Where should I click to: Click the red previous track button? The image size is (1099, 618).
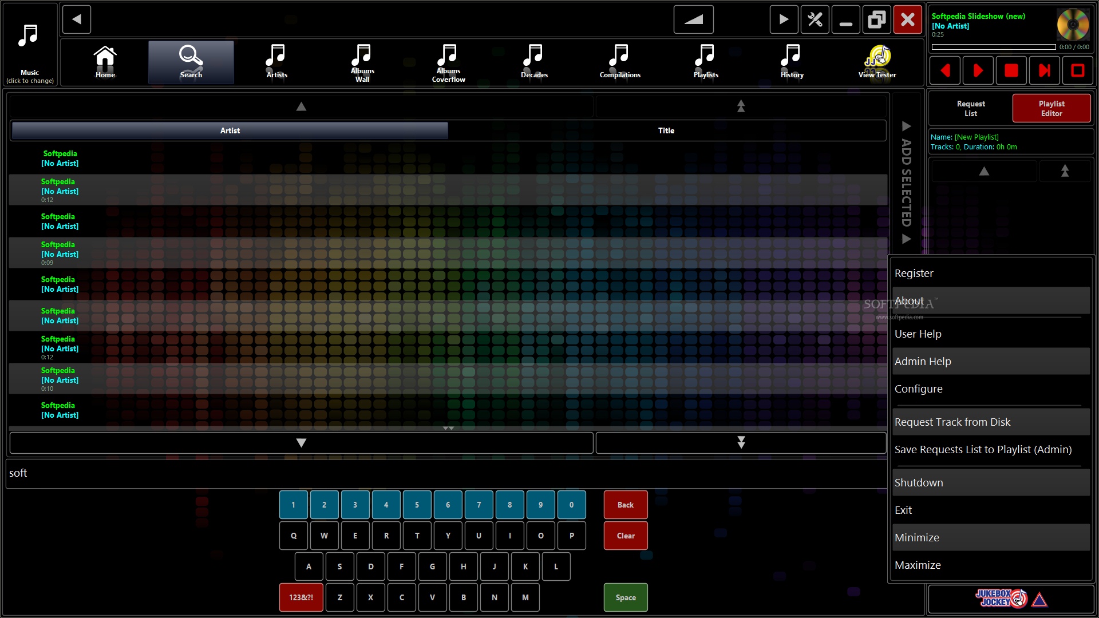pyautogui.click(x=945, y=70)
